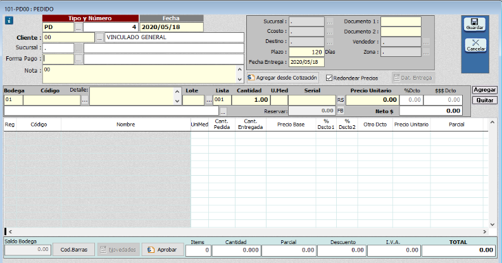The height and width of the screenshot is (263, 502).
Task: Click the Precio Unitario field
Action: tap(372, 100)
